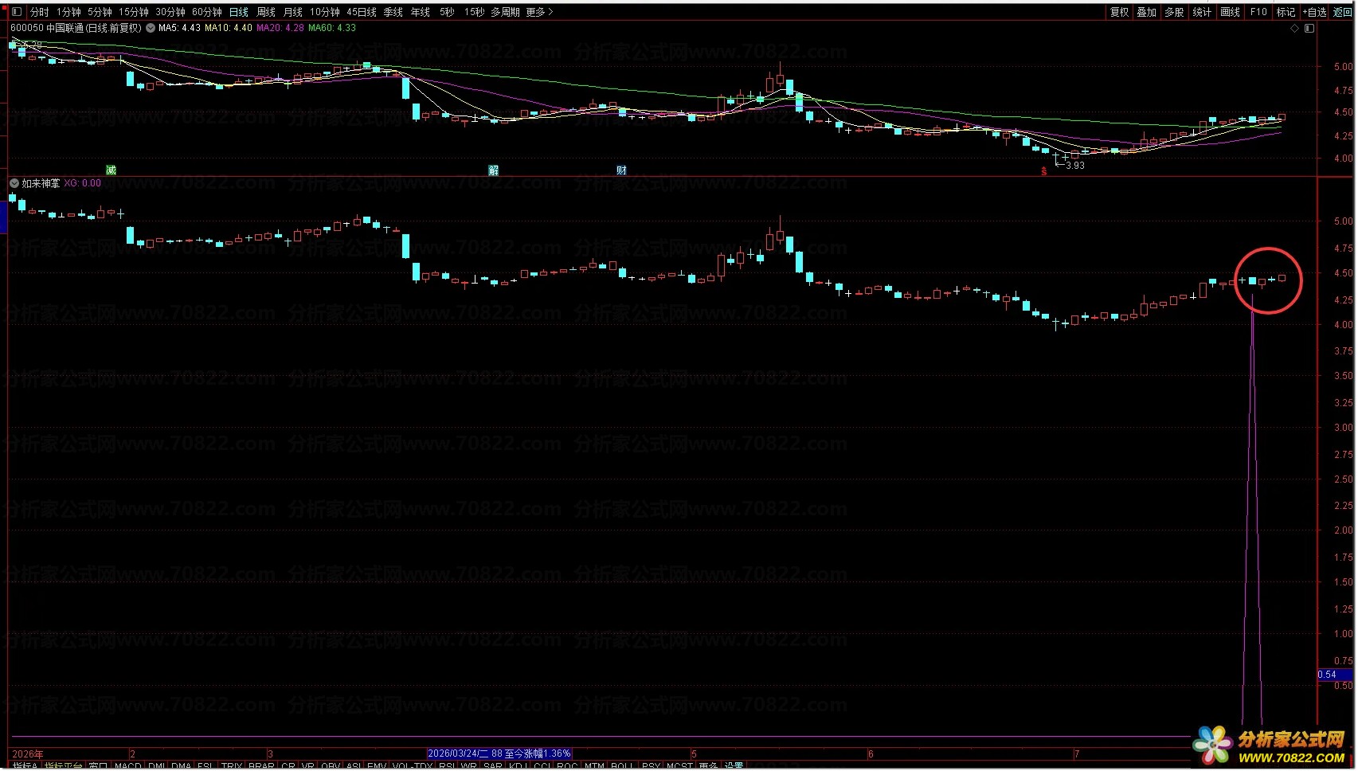Select the 10分钟 period
Image resolution: width=1358 pixels, height=771 pixels.
pos(325,12)
